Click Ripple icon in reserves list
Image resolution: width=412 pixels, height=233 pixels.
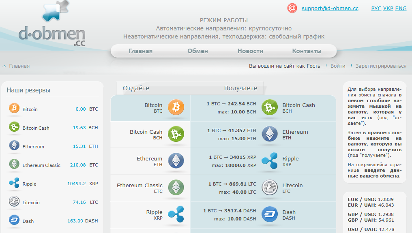coord(14,183)
